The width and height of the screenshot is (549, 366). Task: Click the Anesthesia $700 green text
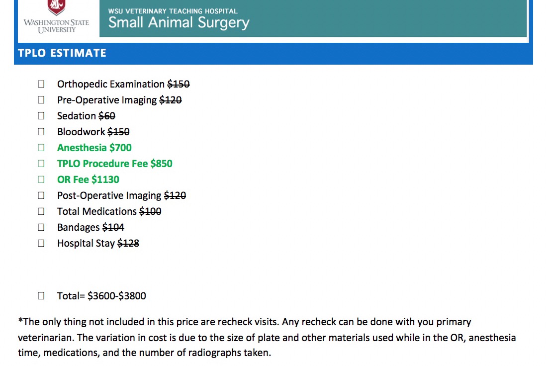click(x=94, y=148)
